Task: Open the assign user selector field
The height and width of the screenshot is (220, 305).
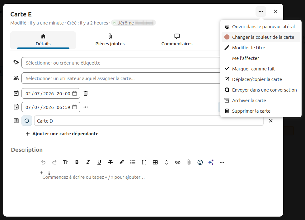Action: [121, 78]
